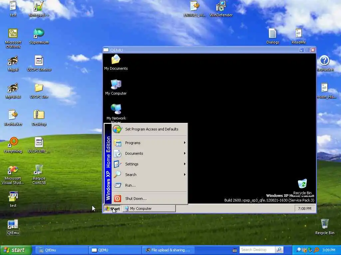
Task: Open the host desktop Recycle Bin
Action: click(325, 227)
